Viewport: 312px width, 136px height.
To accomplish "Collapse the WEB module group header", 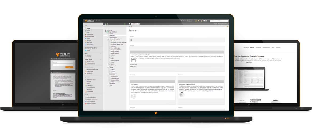I will 101,26.
